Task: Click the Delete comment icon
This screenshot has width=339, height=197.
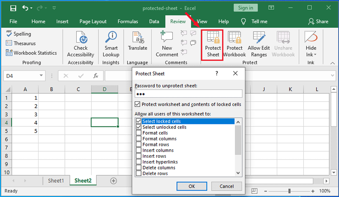Action: coord(183,33)
